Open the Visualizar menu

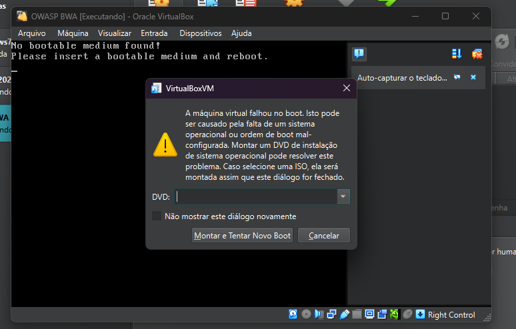pyautogui.click(x=114, y=33)
